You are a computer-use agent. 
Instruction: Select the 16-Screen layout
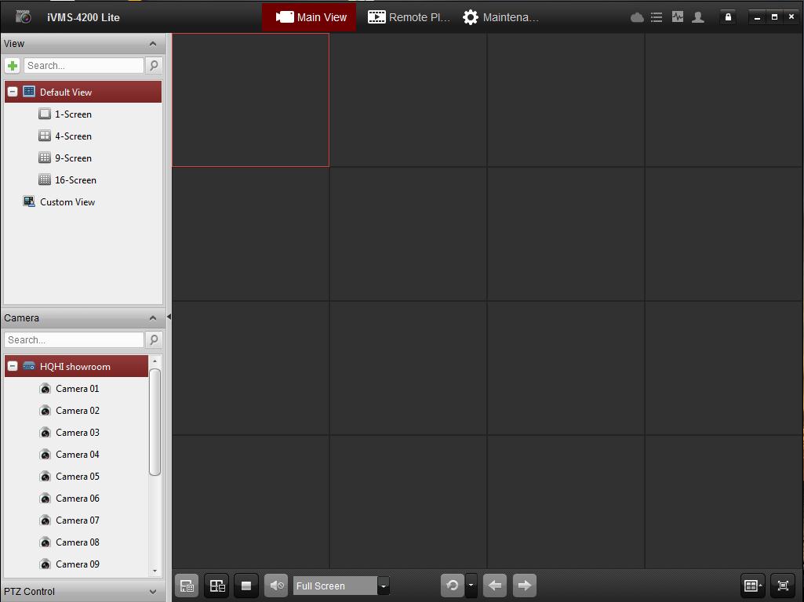(x=75, y=180)
